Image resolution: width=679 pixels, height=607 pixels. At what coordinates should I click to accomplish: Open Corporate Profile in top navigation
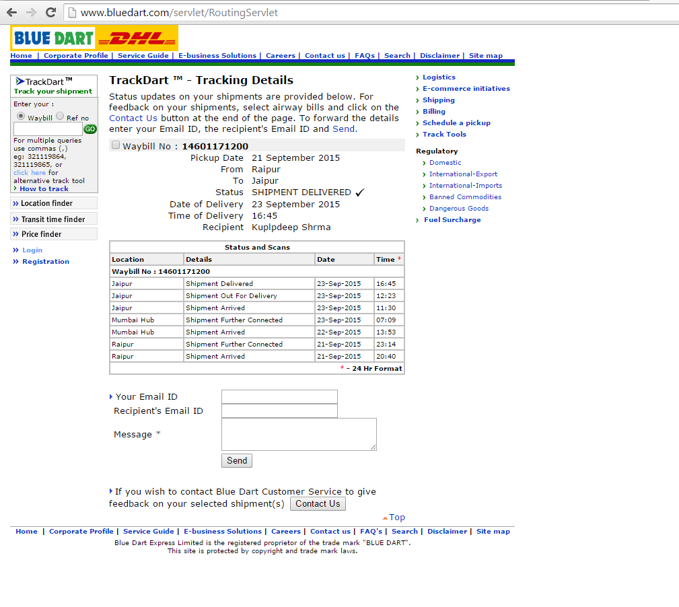tap(76, 55)
